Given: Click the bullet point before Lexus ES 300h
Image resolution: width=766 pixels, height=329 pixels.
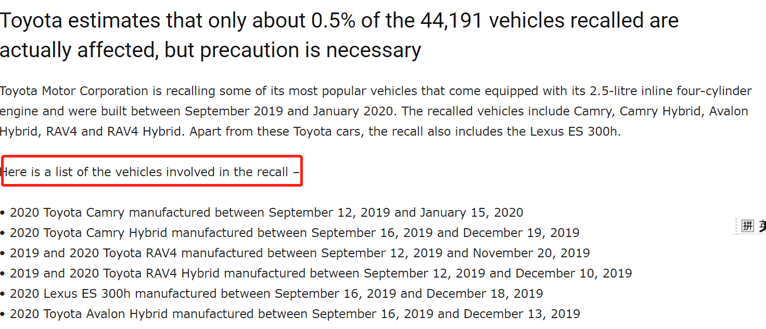Looking at the screenshot, I should click(3, 294).
